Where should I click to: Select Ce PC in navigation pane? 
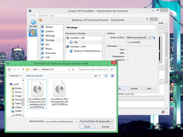click(x=14, y=84)
